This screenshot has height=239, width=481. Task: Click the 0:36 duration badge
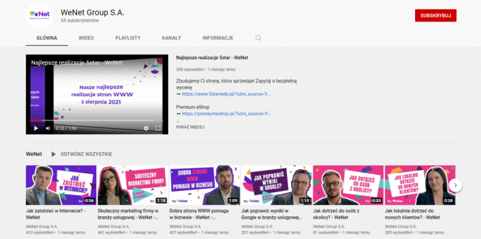tap(89, 201)
